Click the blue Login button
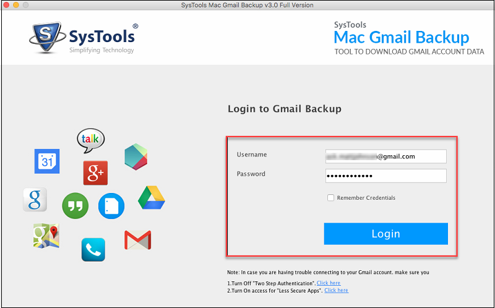 click(385, 234)
